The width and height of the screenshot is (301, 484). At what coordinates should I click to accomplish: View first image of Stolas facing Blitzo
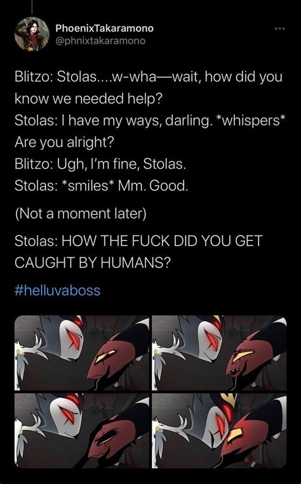pos(82,353)
